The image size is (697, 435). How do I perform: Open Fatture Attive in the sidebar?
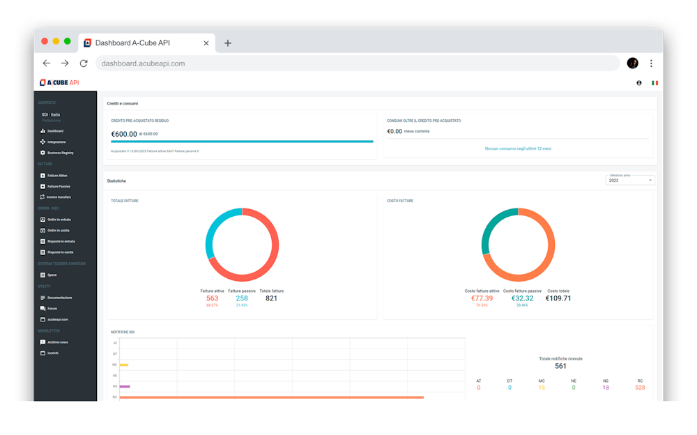pyautogui.click(x=57, y=176)
